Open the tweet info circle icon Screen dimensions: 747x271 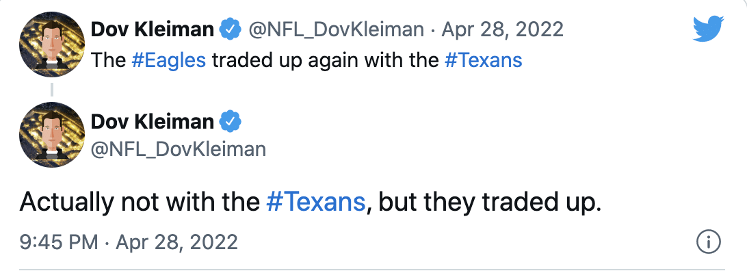pyautogui.click(x=709, y=242)
